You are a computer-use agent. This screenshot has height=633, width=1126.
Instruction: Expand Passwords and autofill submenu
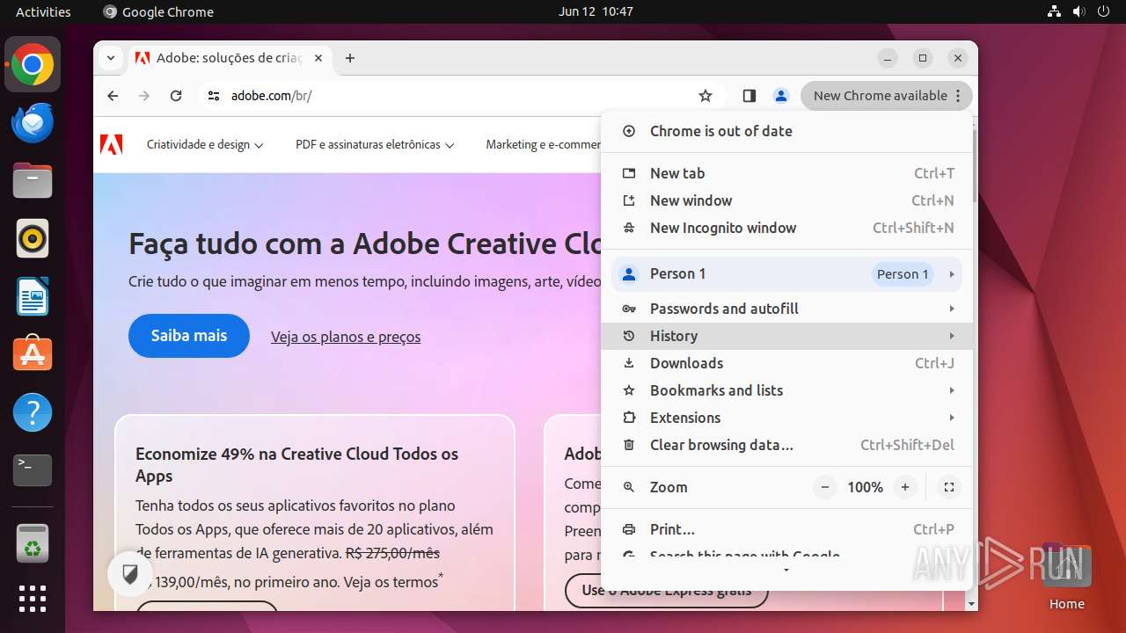786,309
